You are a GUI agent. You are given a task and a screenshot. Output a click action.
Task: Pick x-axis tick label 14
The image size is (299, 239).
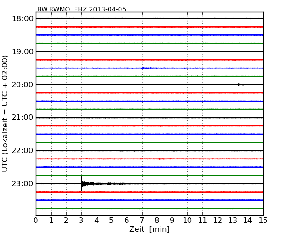248,220
